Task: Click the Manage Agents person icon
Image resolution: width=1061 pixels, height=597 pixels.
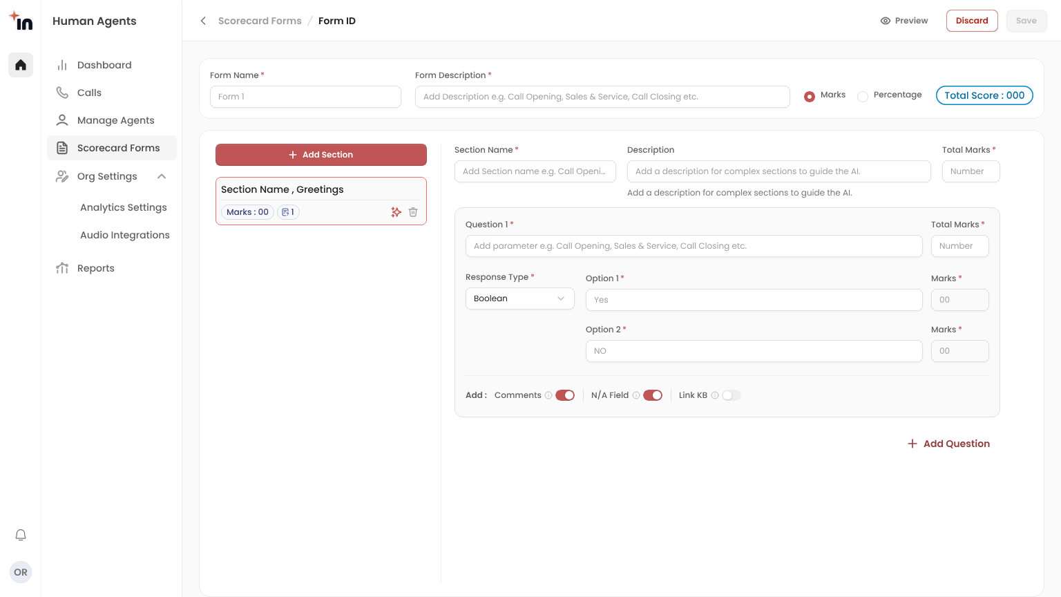Action: coord(62,120)
